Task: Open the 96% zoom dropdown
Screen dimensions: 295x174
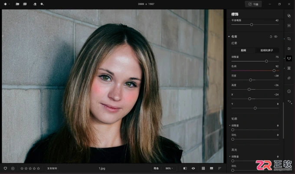Action: tap(169, 168)
